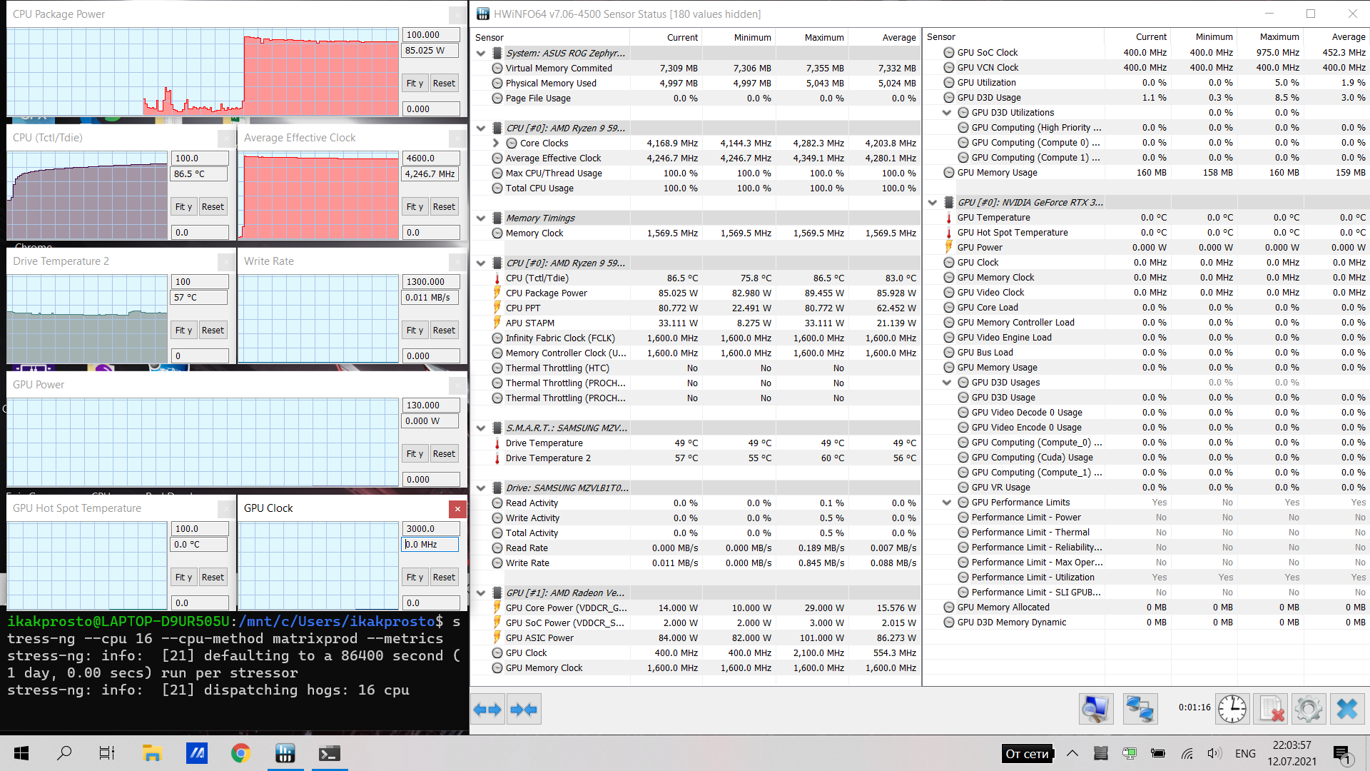
Task: Close sensors with the blue X icon
Action: click(x=1347, y=709)
